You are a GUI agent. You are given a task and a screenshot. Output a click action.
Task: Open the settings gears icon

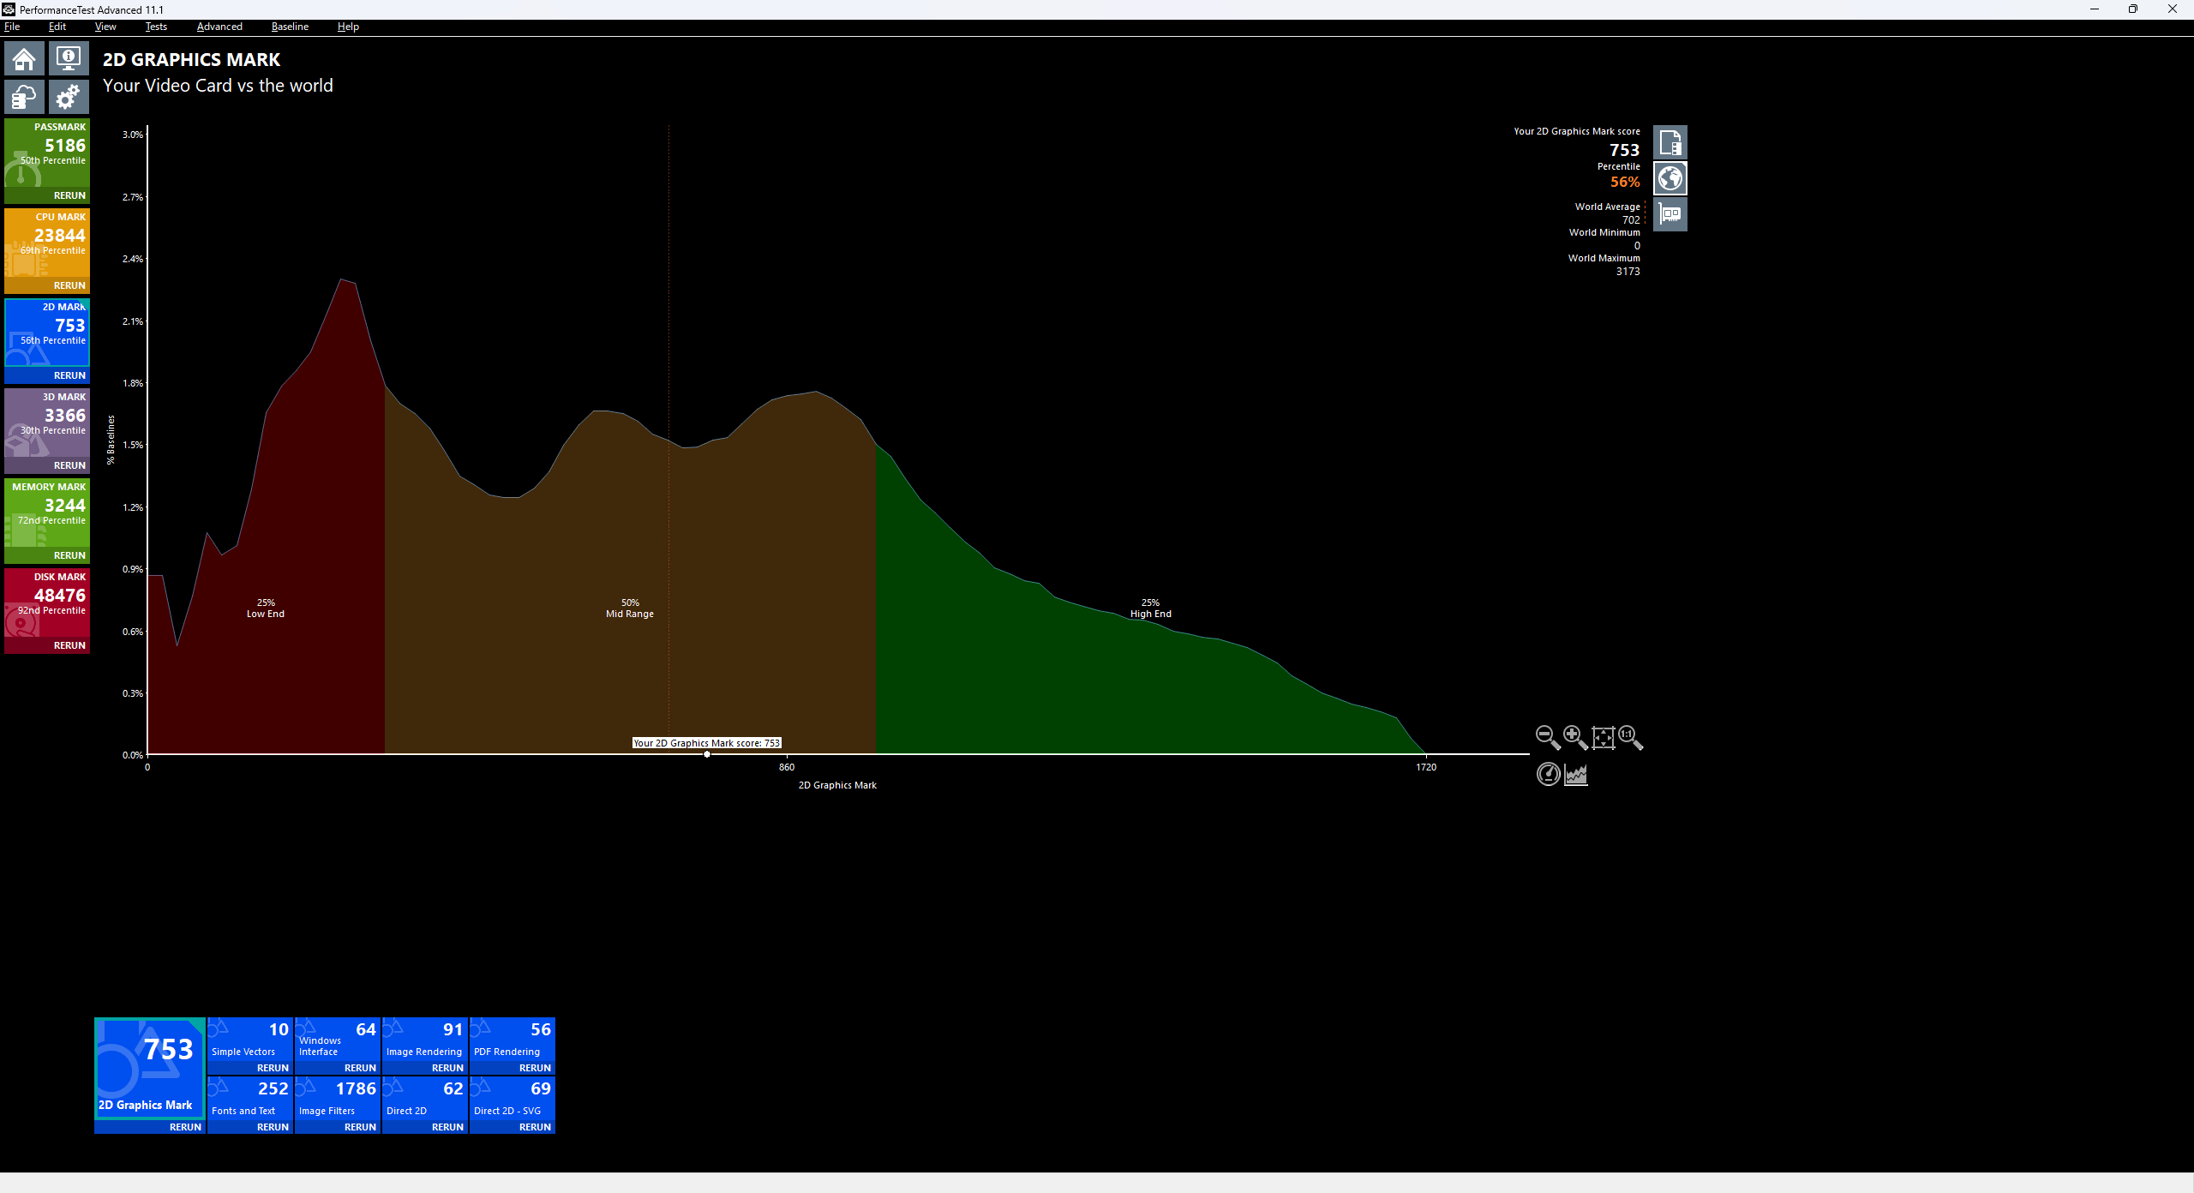coord(68,97)
